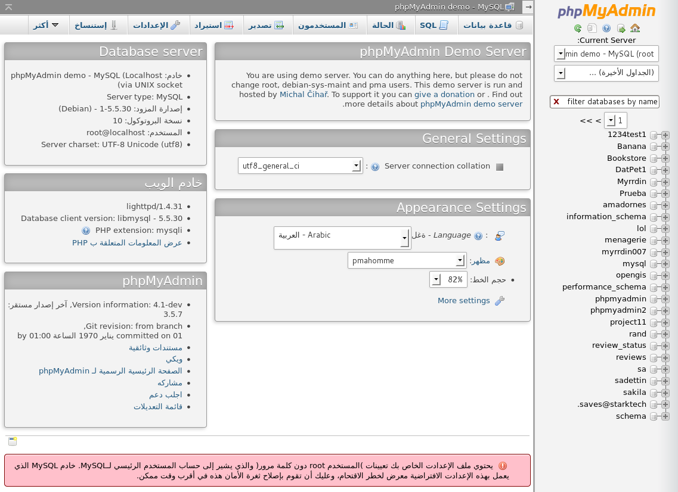Open the blue documentation help icon in sidebar

tap(606, 28)
